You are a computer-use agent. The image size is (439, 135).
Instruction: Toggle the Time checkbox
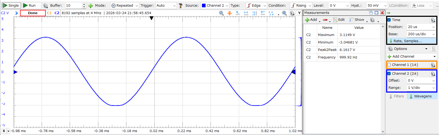click(389, 20)
